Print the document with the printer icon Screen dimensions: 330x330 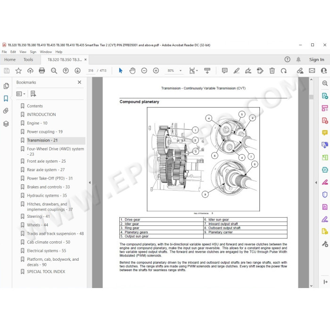point(42,71)
